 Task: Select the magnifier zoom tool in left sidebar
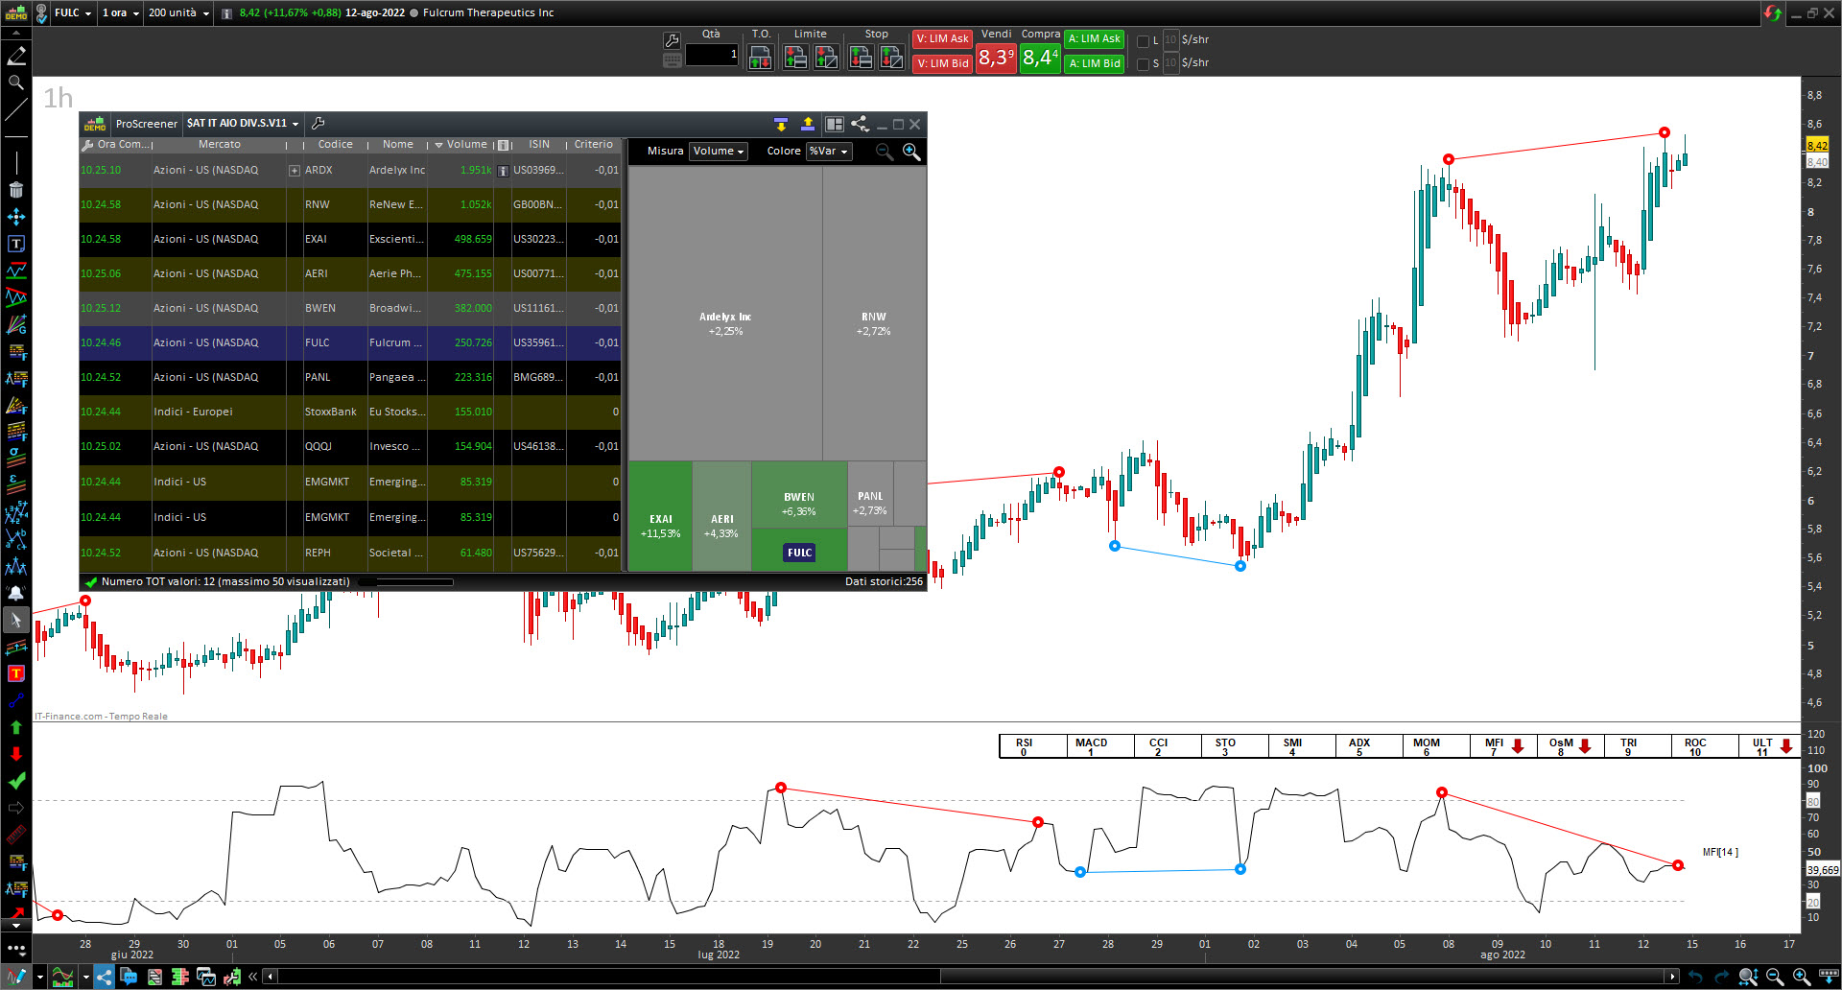tap(16, 83)
